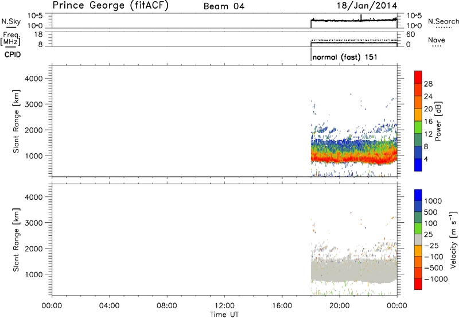Click the '-1000' velocity scale value
Screen dimensions: 459x318
[435, 279]
